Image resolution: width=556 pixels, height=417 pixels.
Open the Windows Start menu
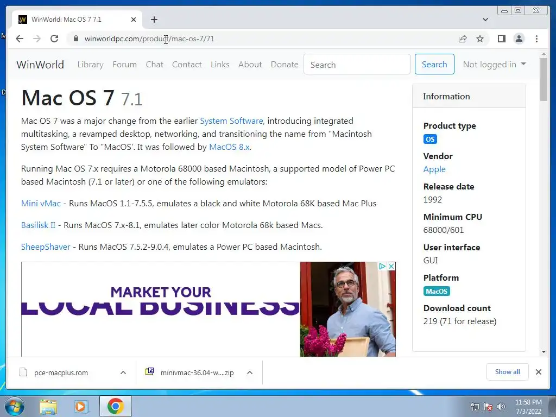tap(14, 406)
